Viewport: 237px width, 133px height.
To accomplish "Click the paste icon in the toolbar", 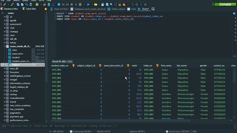I will [x=22, y=4].
